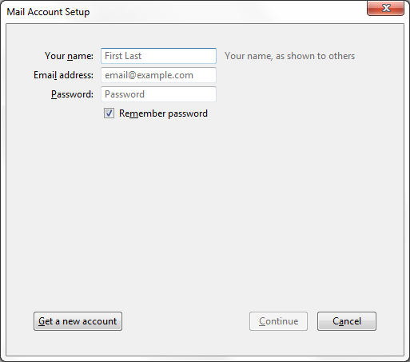
Task: Close the Mail Account Setup window
Action: coord(385,8)
